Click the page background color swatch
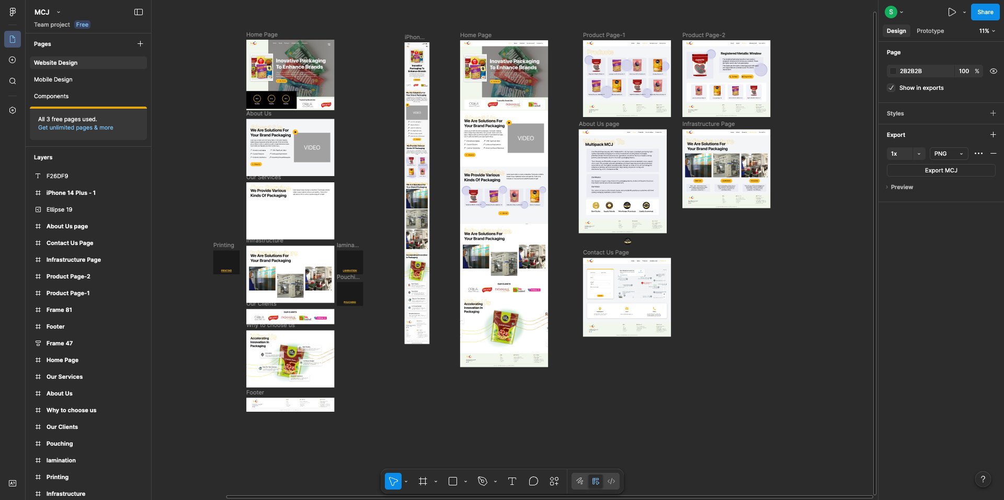Viewport: 1004px width, 500px height. 893,71
